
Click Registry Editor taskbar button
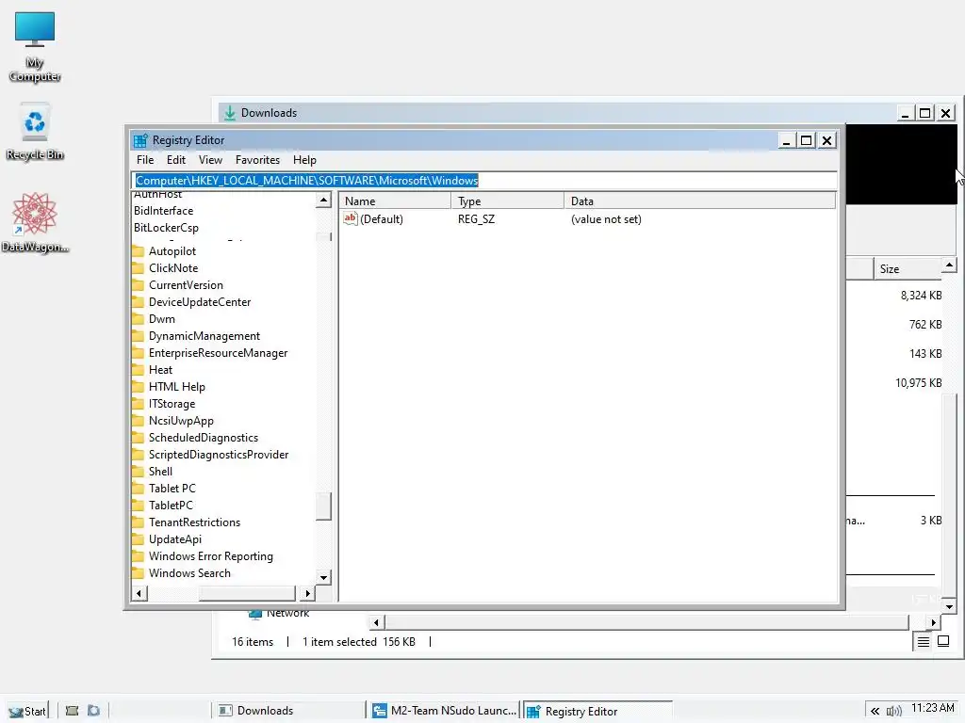click(x=597, y=711)
